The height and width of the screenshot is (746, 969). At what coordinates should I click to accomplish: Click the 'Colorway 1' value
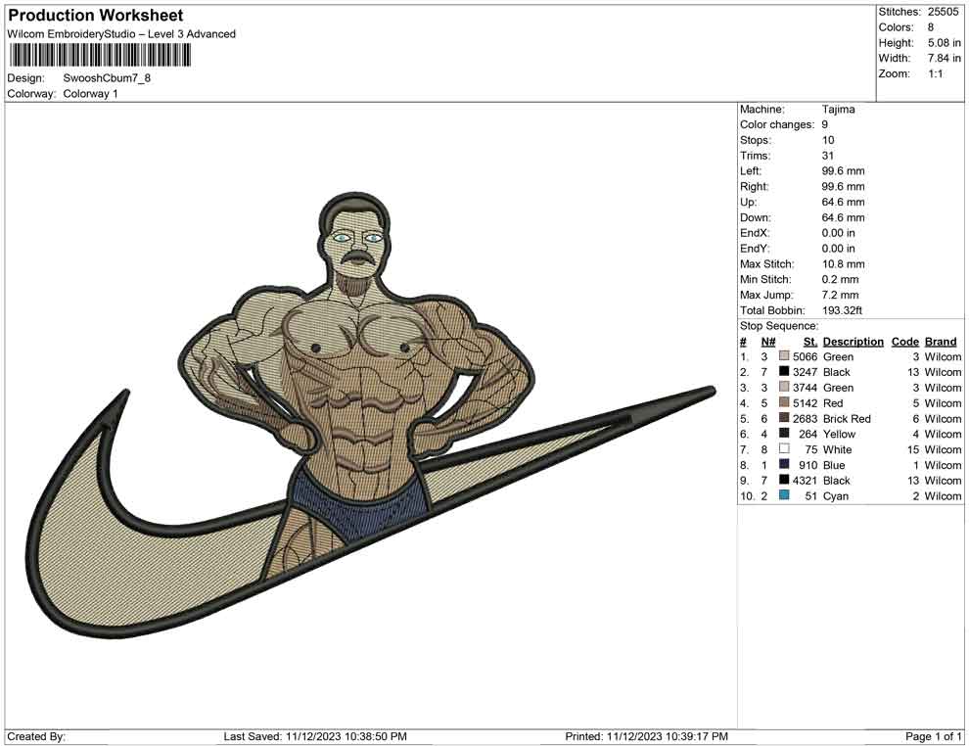[90, 94]
